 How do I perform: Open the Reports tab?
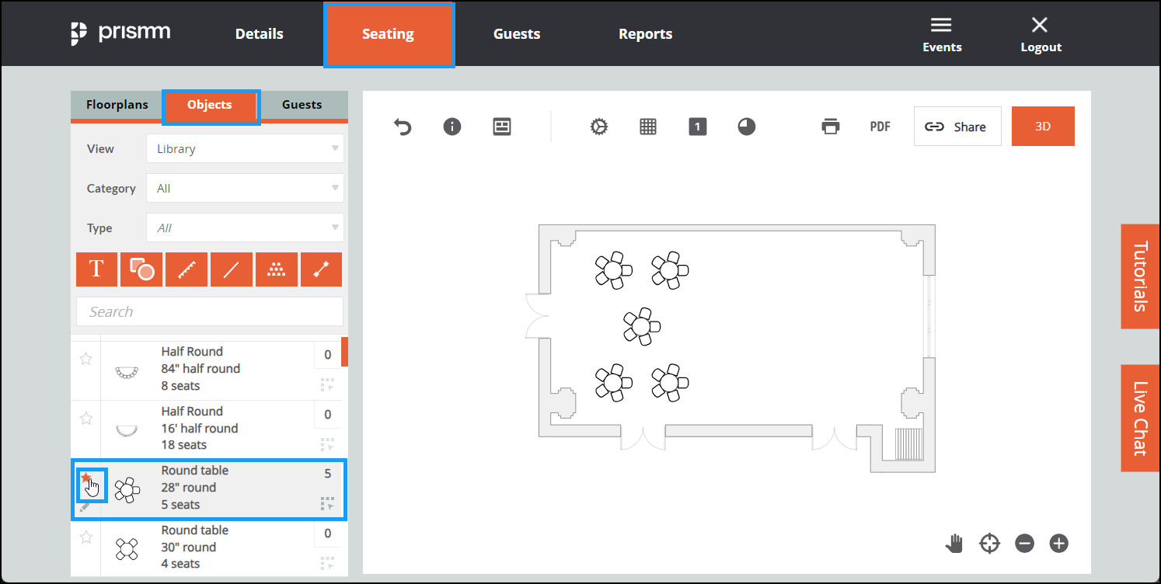(x=646, y=34)
